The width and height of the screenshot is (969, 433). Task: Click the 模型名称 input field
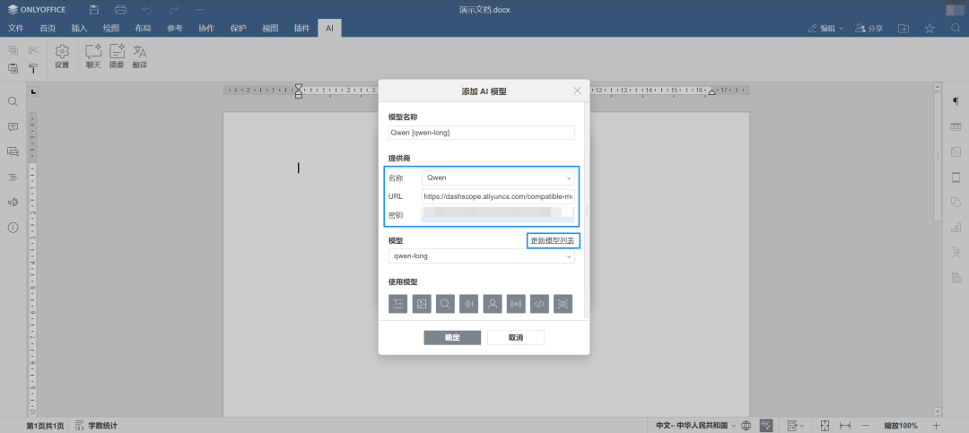[x=482, y=133]
